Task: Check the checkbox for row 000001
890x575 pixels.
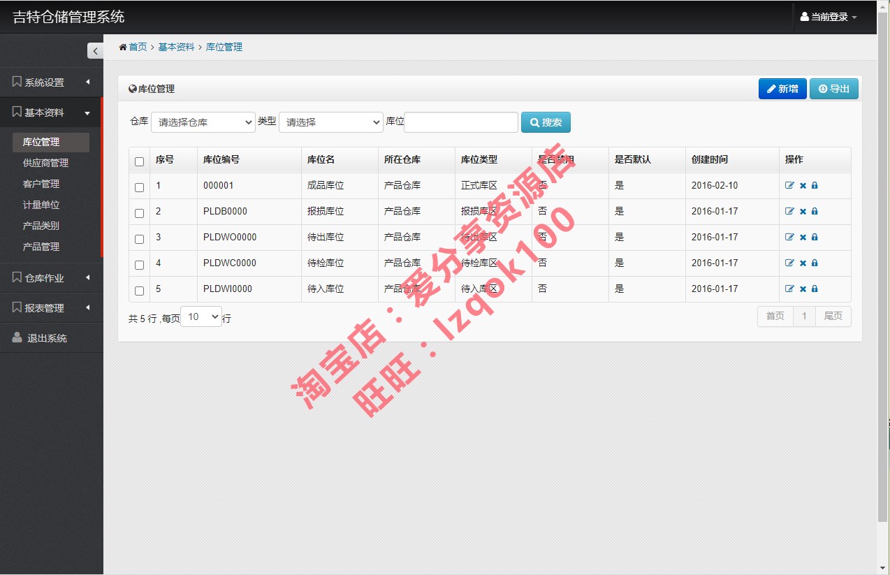Action: (139, 187)
